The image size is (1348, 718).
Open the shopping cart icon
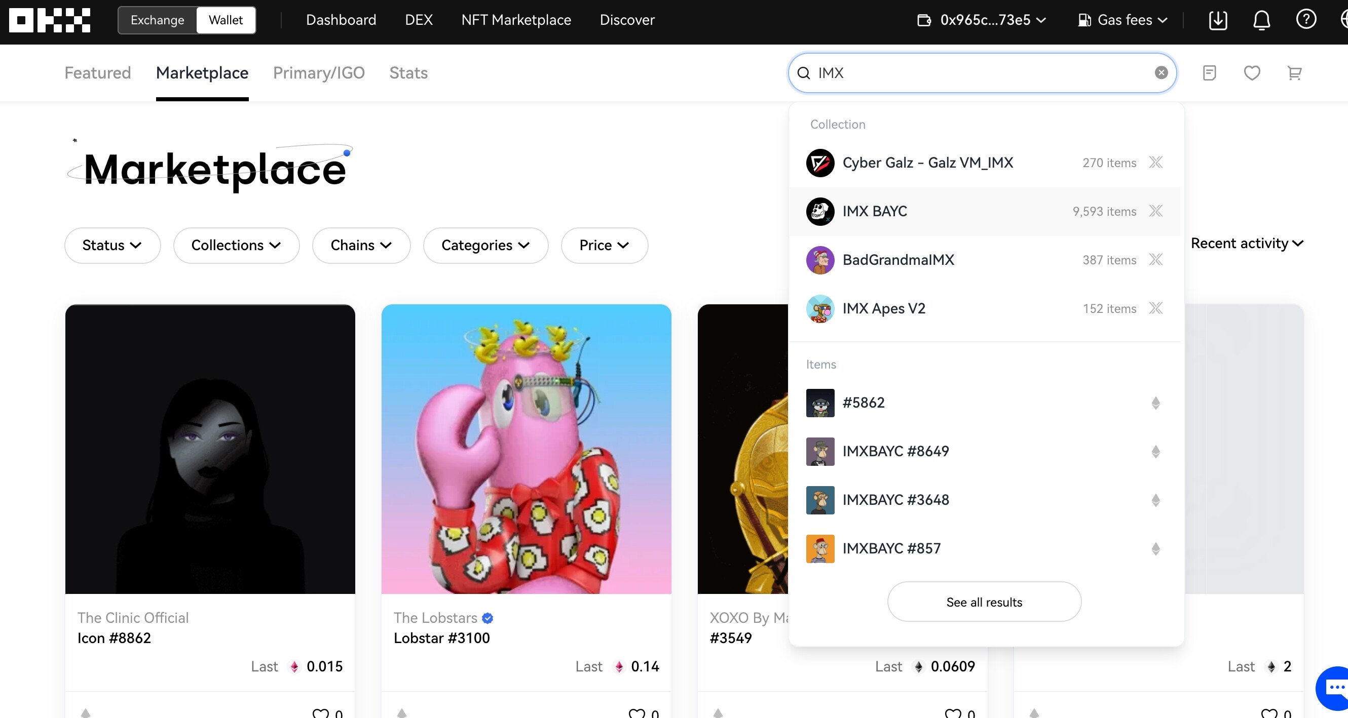coord(1294,73)
